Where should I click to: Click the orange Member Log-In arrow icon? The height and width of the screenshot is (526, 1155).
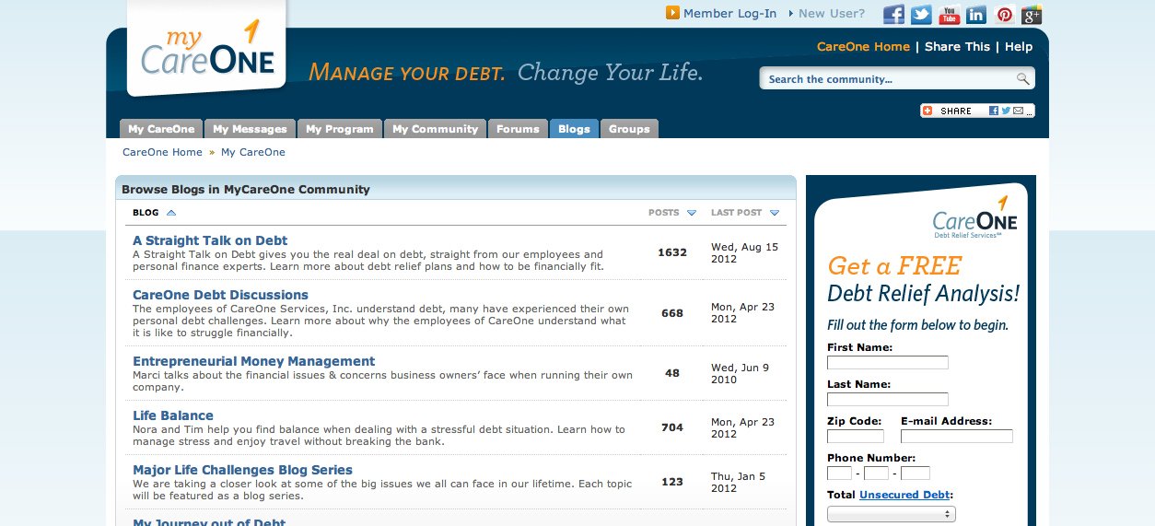point(672,13)
